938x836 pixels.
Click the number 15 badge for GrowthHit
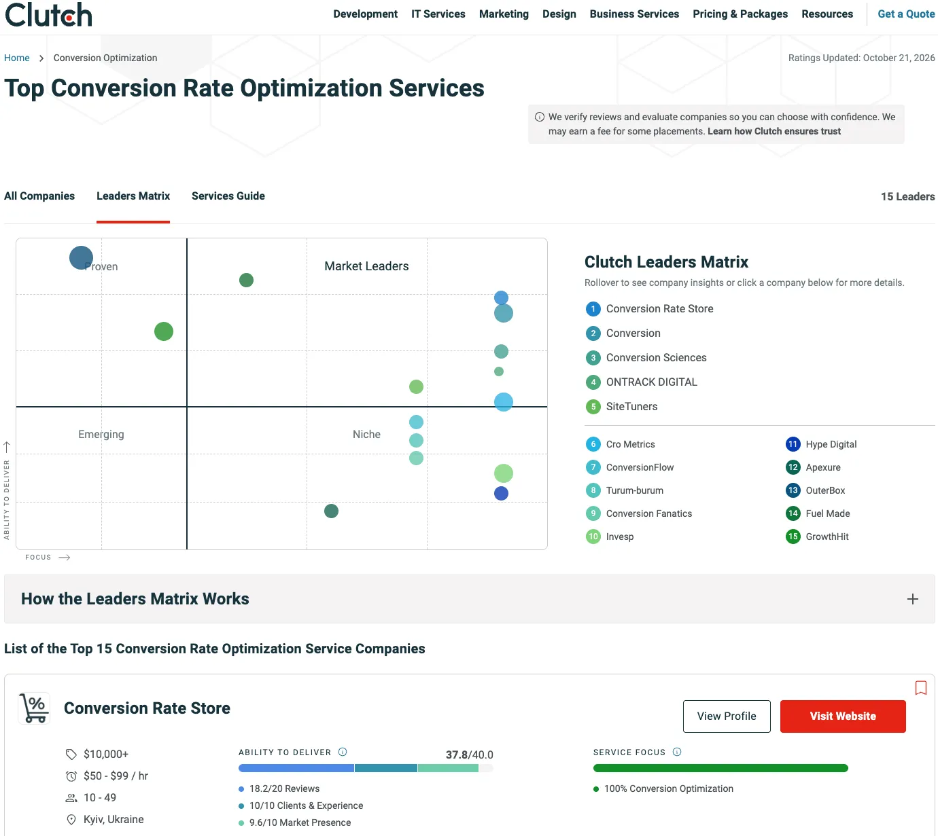(x=793, y=537)
